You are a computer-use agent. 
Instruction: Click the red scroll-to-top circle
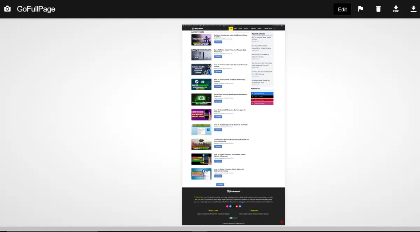(281, 222)
